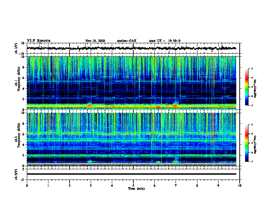Click the "Time (min)" x-axis label
This screenshot has width=270, height=208.
coord(136,189)
